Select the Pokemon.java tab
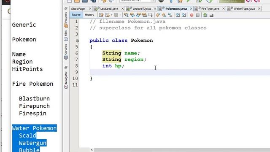Image resolution: width=270 pixels, height=152 pixels. (176, 8)
